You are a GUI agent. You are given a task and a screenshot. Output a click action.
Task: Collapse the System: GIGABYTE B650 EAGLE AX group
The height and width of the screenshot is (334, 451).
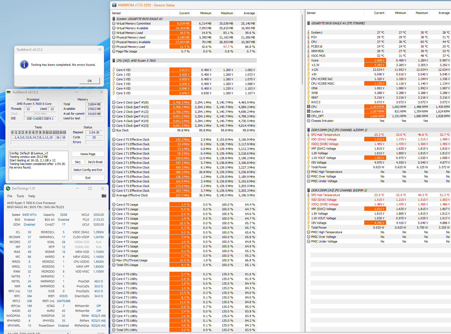pos(114,19)
